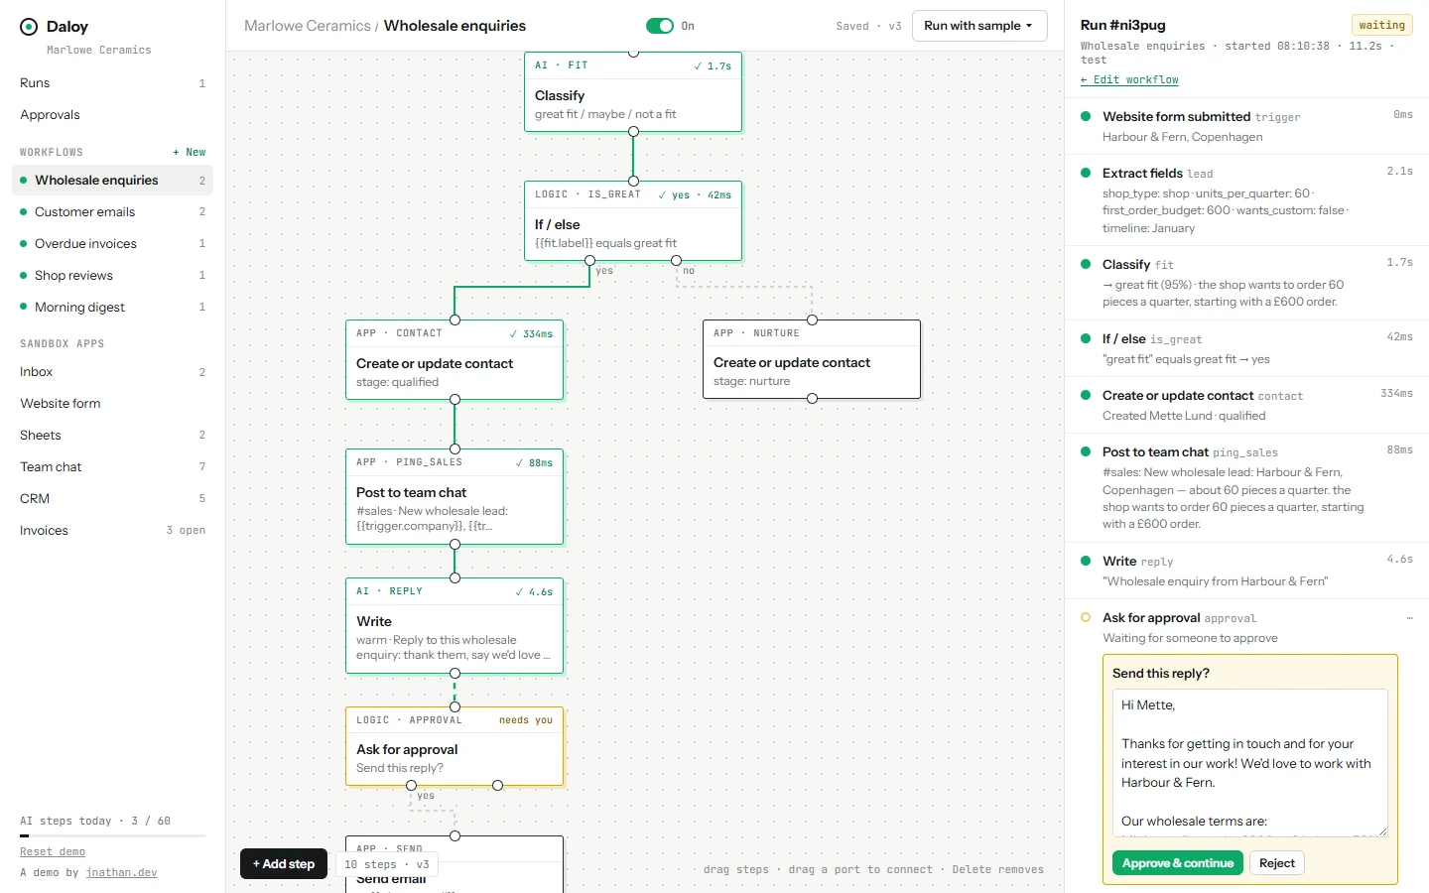This screenshot has width=1429, height=893.
Task: Select the Overdue invoices workflow
Action: [x=112, y=244]
